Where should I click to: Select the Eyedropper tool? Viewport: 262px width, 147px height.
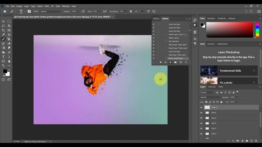(x=3, y=35)
